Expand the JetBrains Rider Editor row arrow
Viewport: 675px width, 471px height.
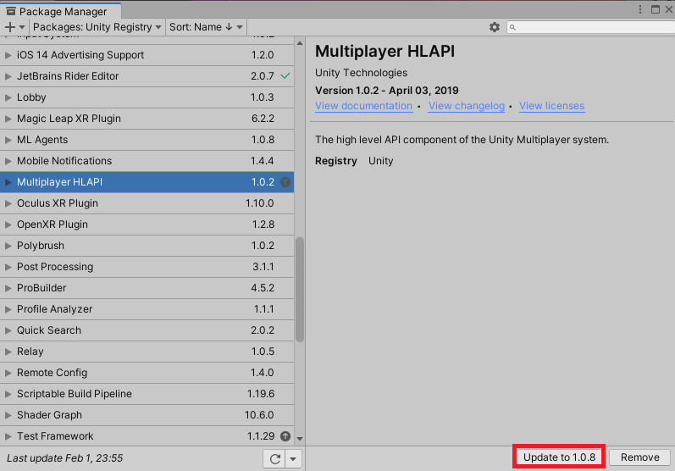tap(8, 76)
